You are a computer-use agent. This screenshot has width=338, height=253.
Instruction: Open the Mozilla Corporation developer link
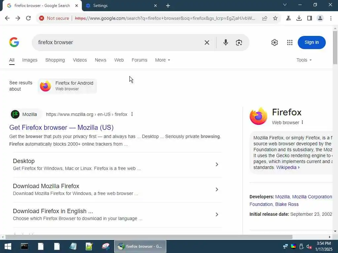(312, 197)
